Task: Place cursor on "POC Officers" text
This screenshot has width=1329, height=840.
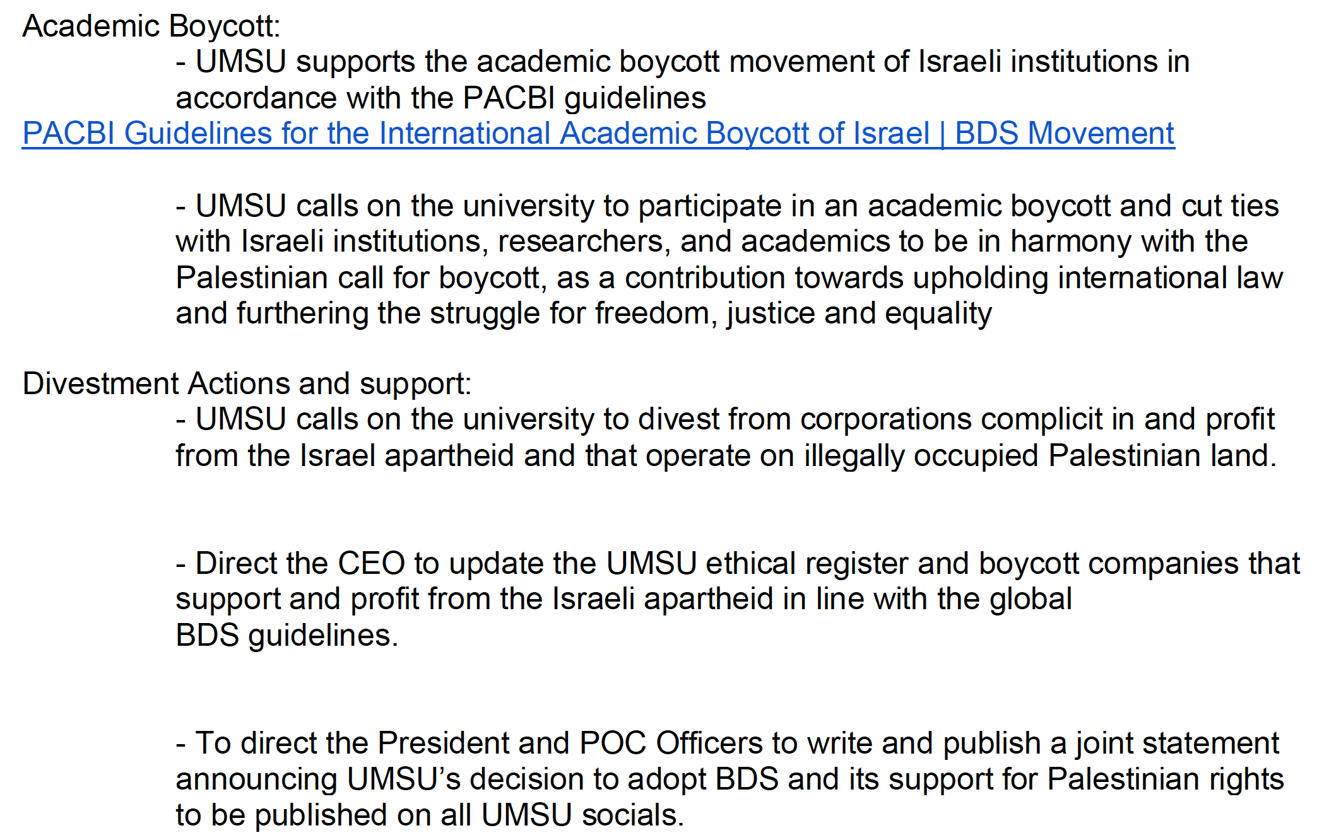Action: point(671,744)
